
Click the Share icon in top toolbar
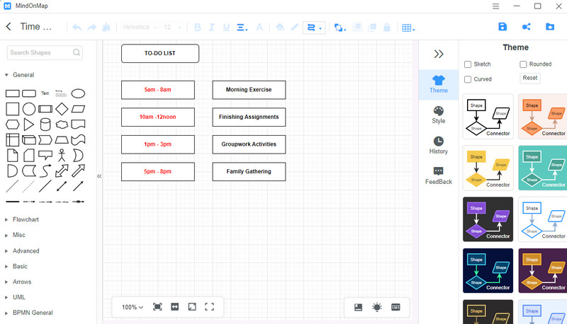pyautogui.click(x=526, y=27)
